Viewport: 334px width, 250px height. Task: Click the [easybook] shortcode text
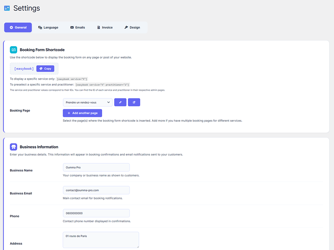tap(24, 69)
